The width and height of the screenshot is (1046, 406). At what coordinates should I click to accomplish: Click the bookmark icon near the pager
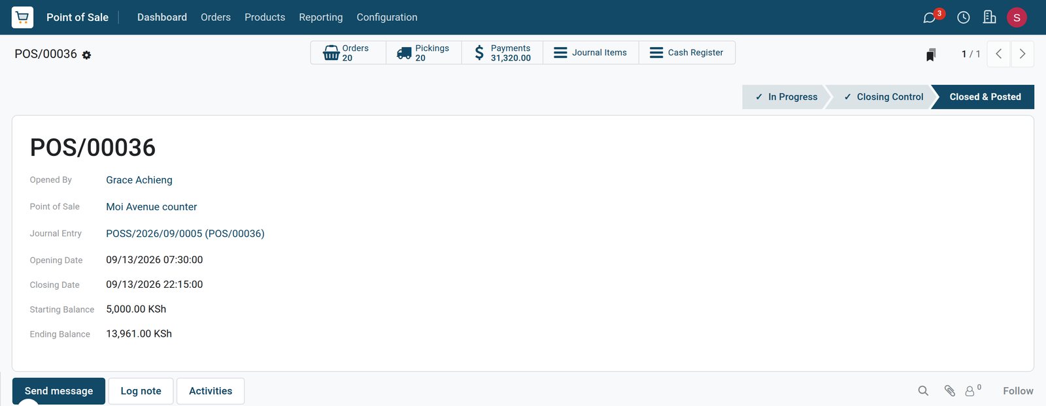click(x=931, y=54)
